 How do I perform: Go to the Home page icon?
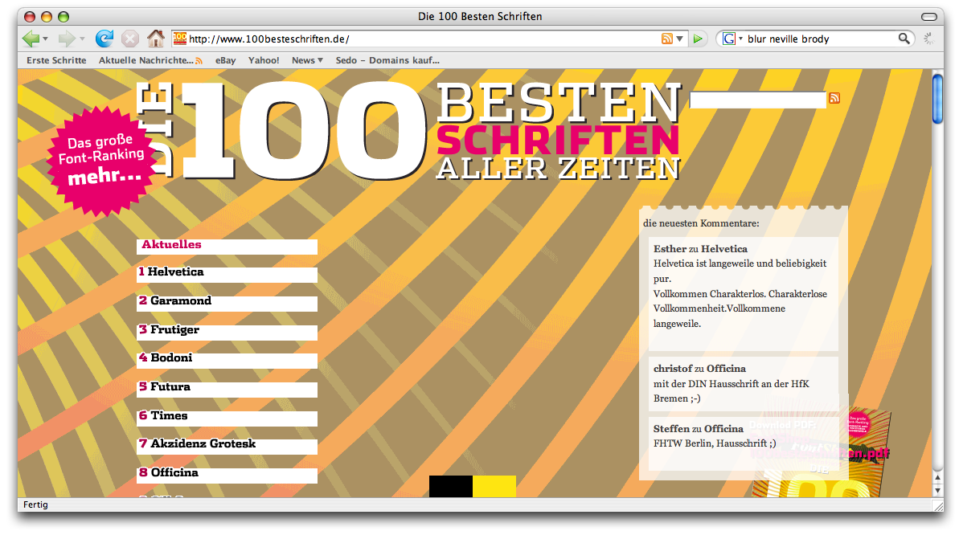155,39
